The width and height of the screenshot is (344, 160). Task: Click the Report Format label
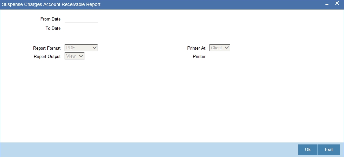[47, 48]
